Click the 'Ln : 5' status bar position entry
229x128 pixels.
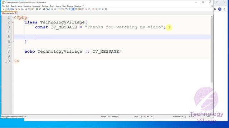[x=136, y=117]
